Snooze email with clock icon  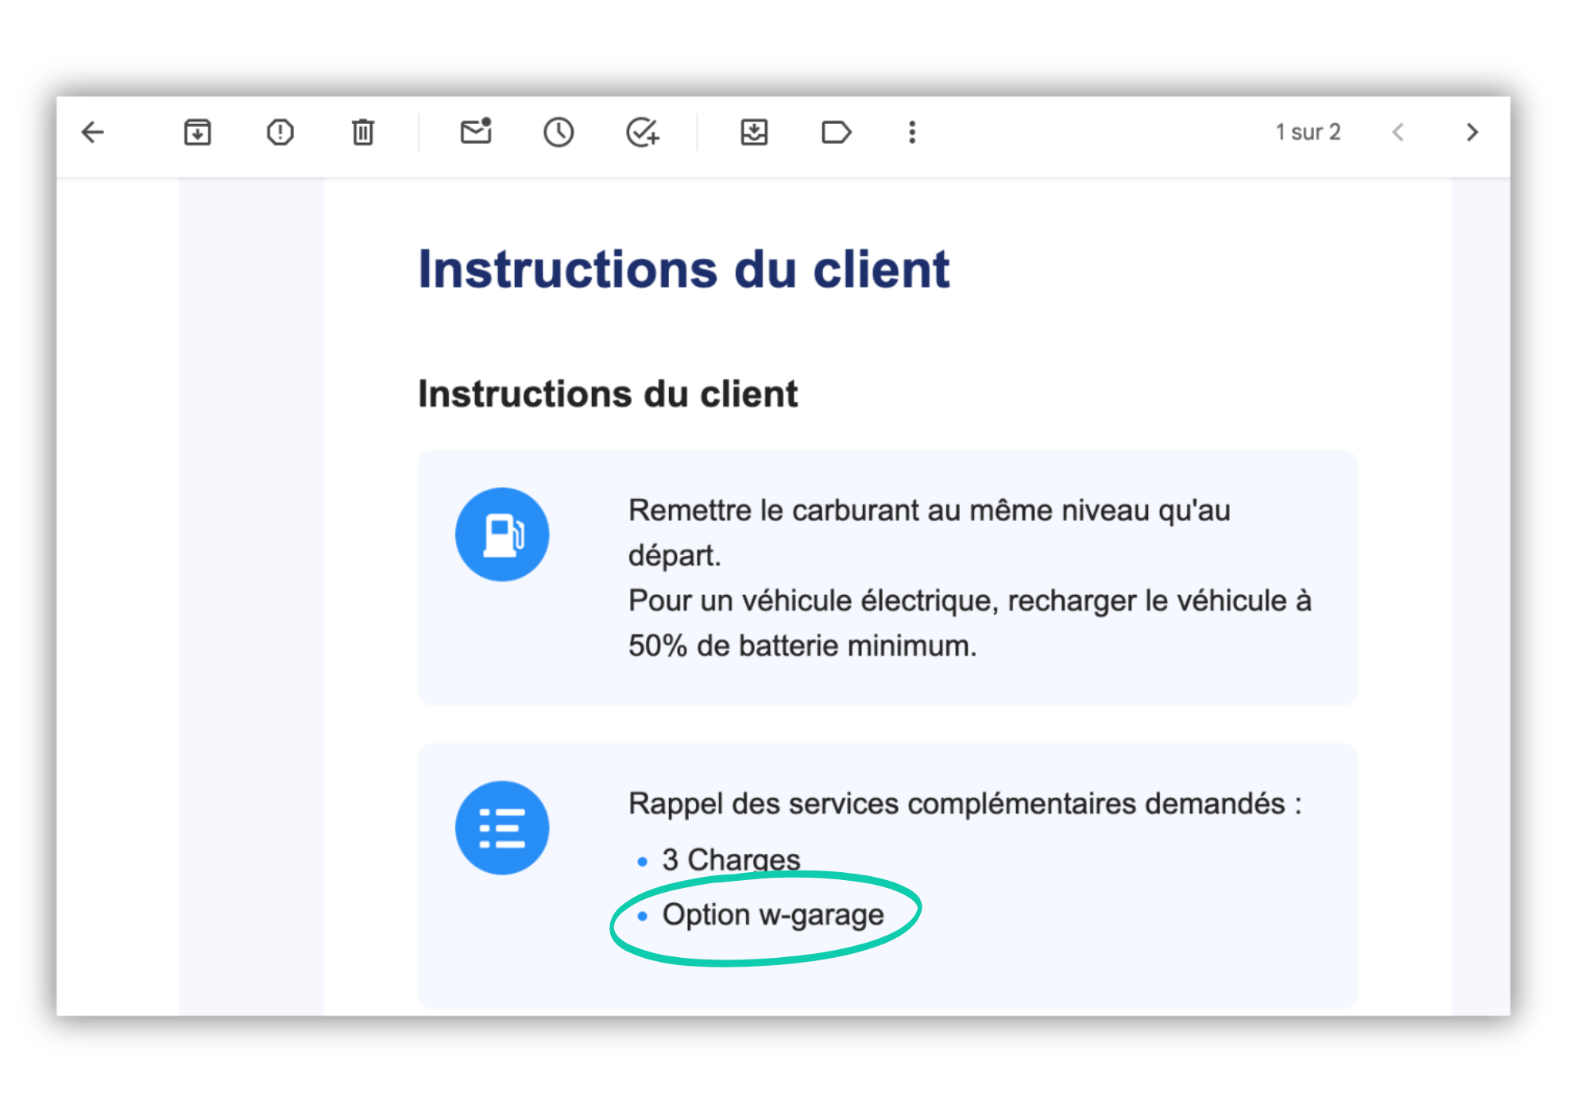coord(559,132)
